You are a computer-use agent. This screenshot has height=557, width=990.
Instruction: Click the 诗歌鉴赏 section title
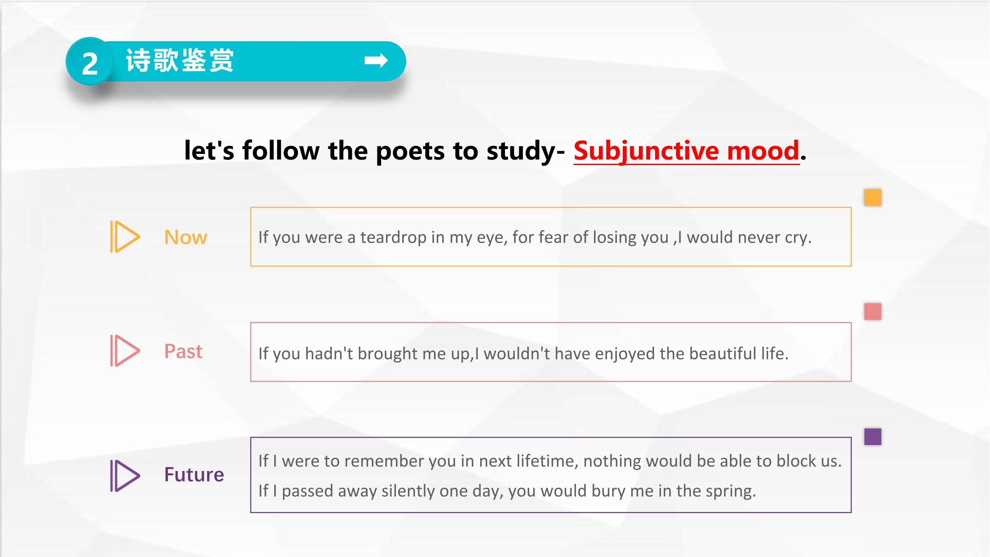coord(180,61)
